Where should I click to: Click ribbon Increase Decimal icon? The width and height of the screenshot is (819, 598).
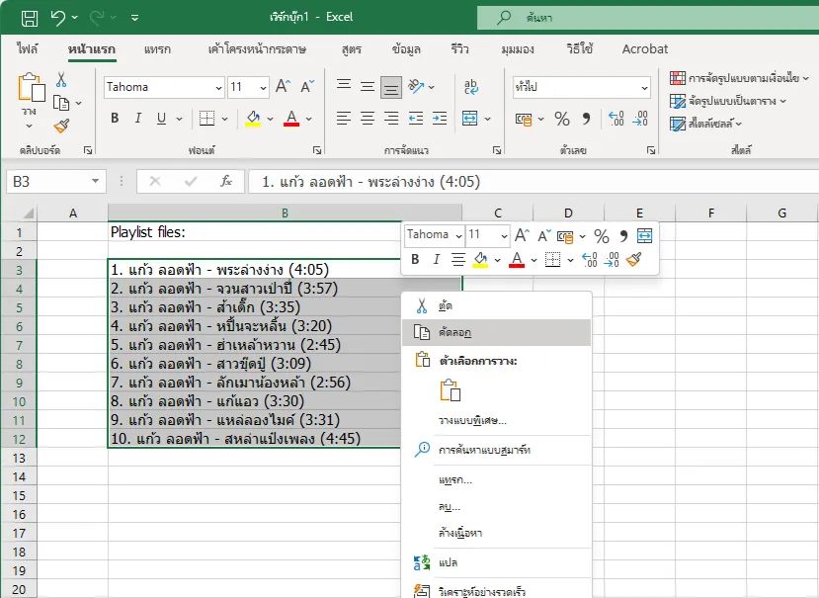coord(616,119)
